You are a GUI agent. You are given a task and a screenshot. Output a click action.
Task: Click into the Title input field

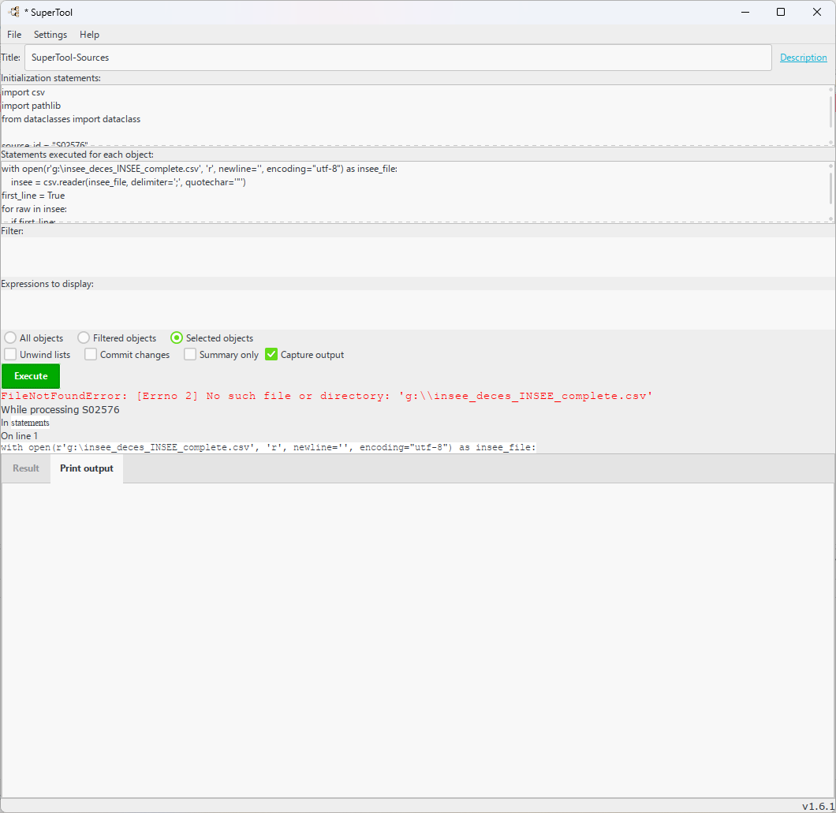point(397,58)
